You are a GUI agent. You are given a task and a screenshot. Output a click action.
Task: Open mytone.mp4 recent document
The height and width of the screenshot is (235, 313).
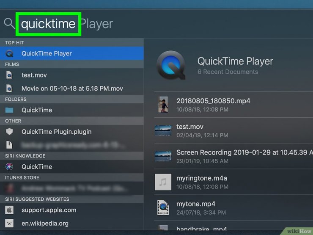(x=233, y=208)
